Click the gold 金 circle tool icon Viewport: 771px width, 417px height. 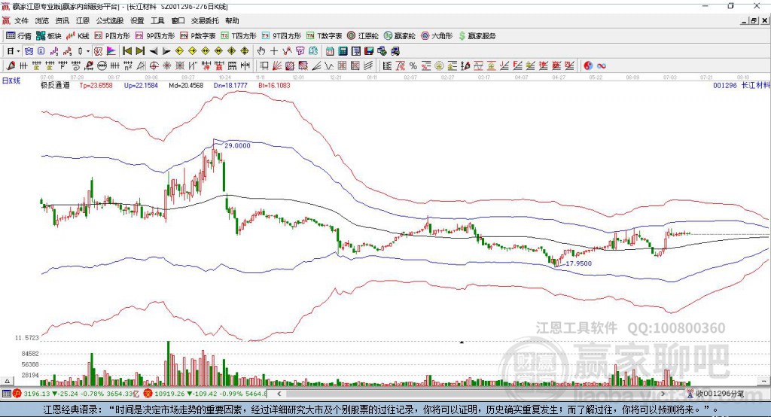click(439, 66)
